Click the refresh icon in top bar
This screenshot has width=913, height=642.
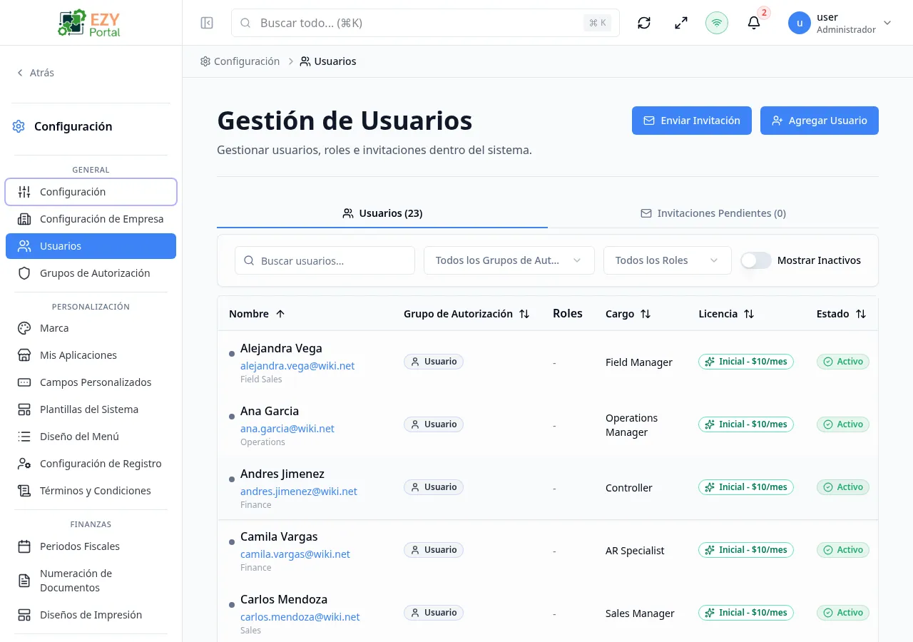(644, 23)
